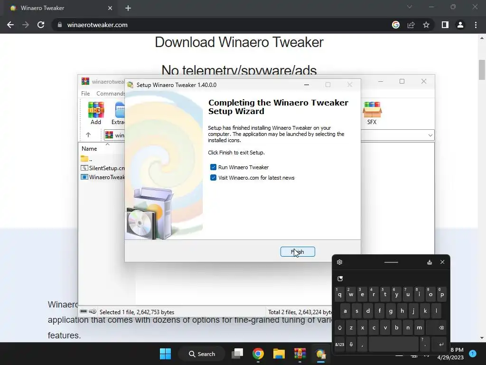This screenshot has width=486, height=365.
Task: Tap the q key on touch keyboard
Action: coord(340,295)
